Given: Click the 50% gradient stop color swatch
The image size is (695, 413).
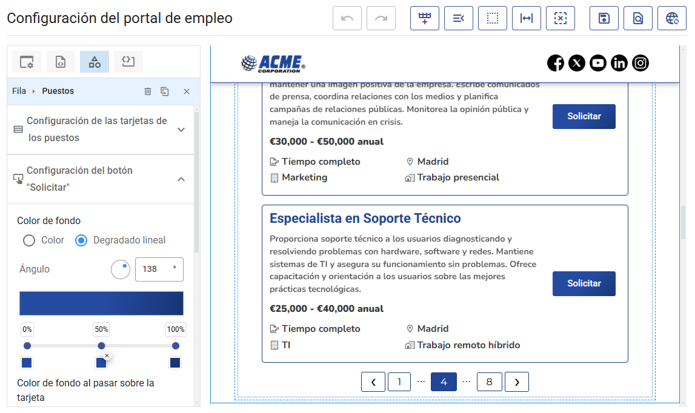Looking at the screenshot, I should point(101,363).
